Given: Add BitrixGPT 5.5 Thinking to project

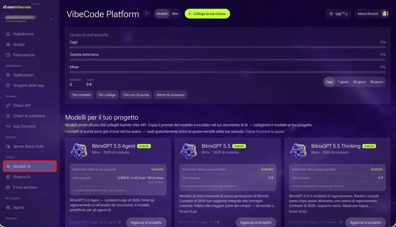Looking at the screenshot, I should pos(366,222).
